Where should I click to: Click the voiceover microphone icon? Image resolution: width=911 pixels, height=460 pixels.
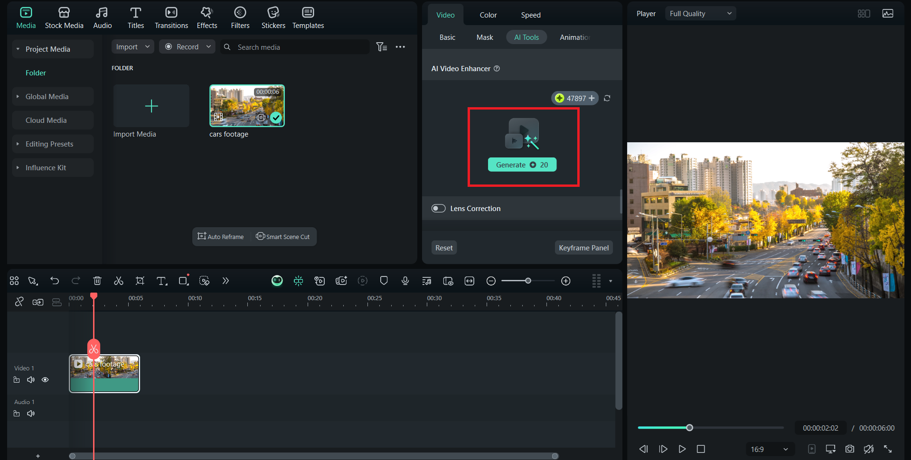pos(405,281)
